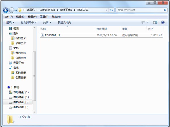The height and width of the screenshot is (127, 170).
Task: Open the 工具(T) menu
Action: (44, 17)
